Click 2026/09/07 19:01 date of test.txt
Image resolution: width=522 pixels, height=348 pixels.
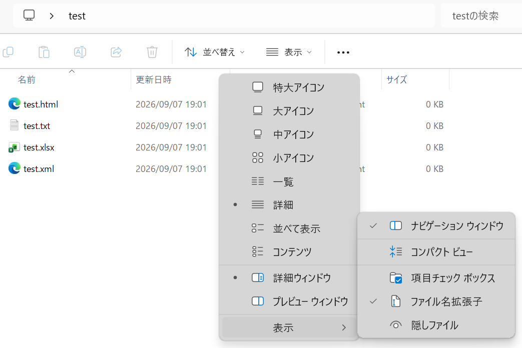point(171,126)
